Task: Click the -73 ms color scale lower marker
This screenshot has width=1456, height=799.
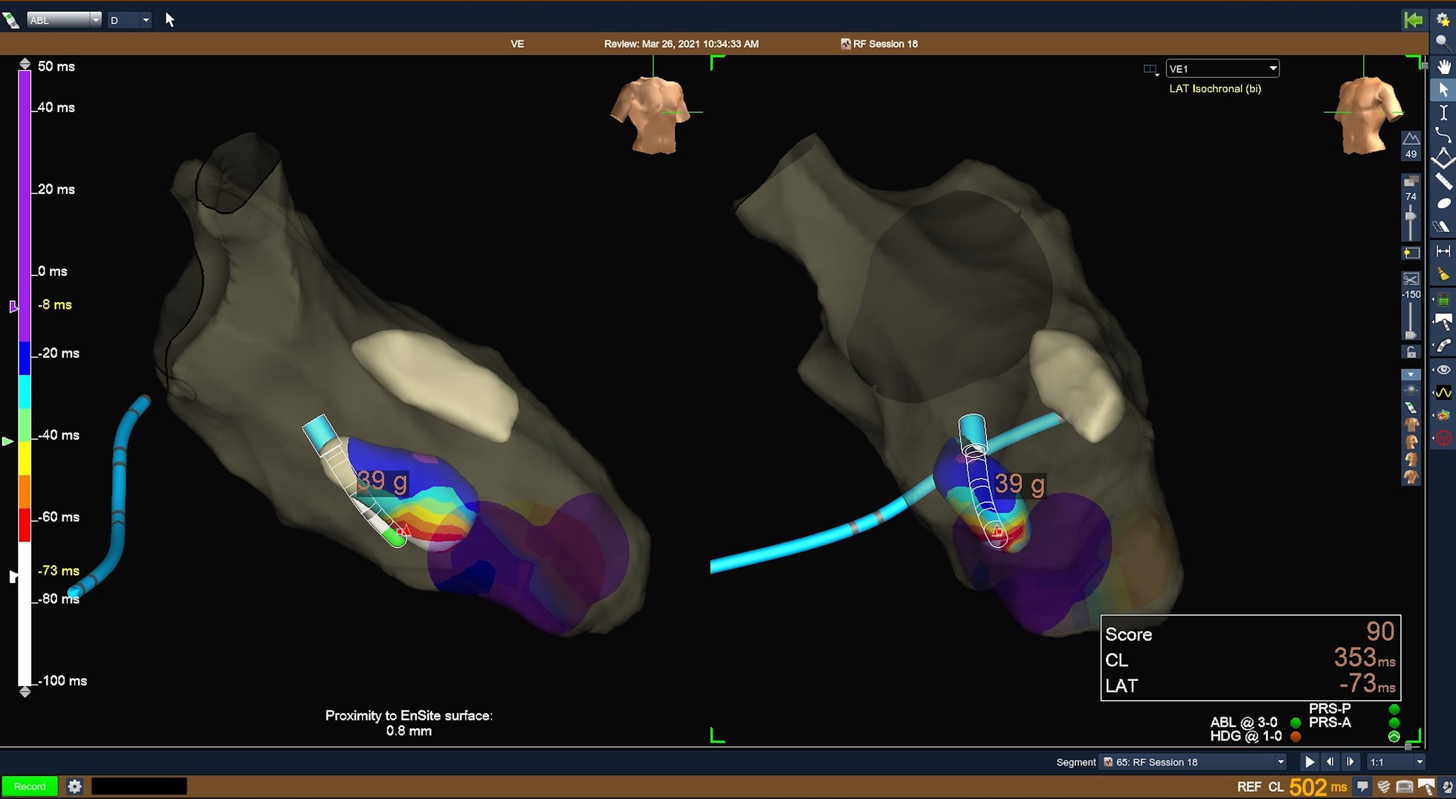Action: (13, 576)
